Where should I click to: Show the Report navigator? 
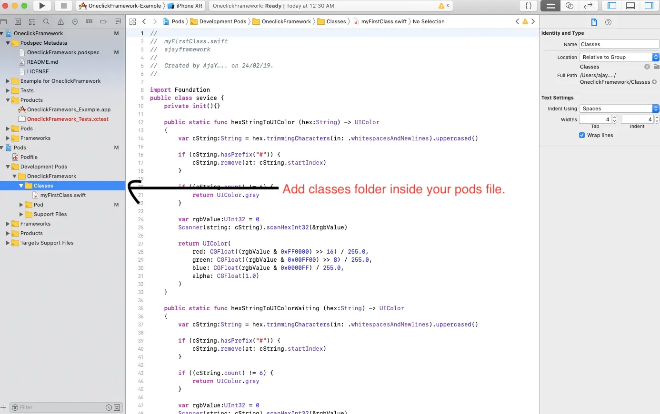tap(118, 21)
